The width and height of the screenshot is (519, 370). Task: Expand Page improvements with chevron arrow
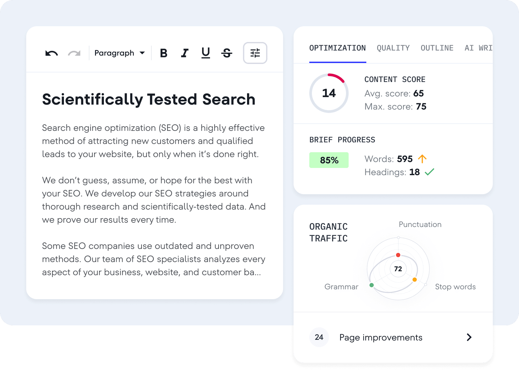[x=469, y=337]
